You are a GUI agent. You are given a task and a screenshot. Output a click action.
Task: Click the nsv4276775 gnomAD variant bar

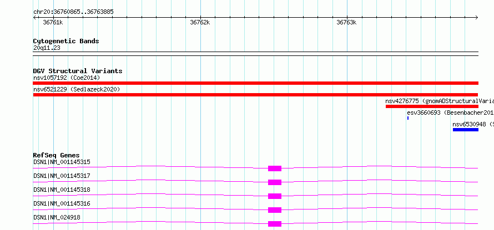click(x=432, y=106)
